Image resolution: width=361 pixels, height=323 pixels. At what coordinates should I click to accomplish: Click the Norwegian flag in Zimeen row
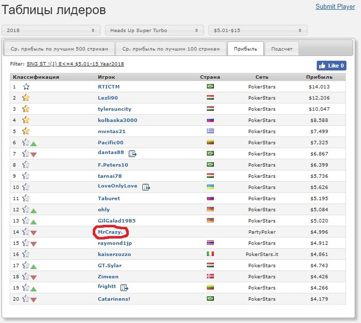[210, 276]
